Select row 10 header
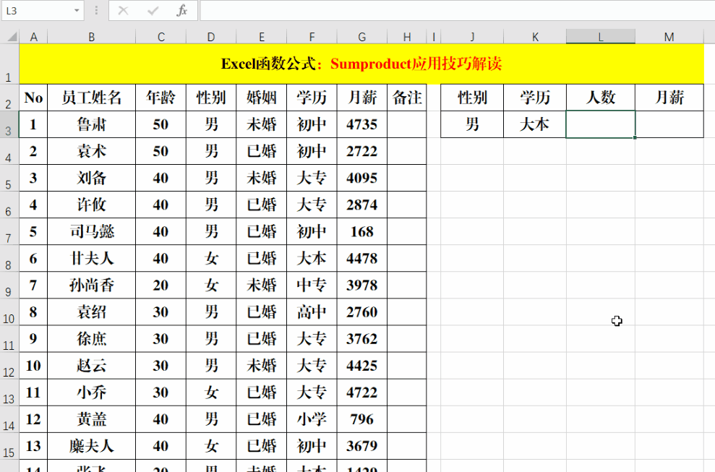The width and height of the screenshot is (715, 472). pyautogui.click(x=9, y=312)
